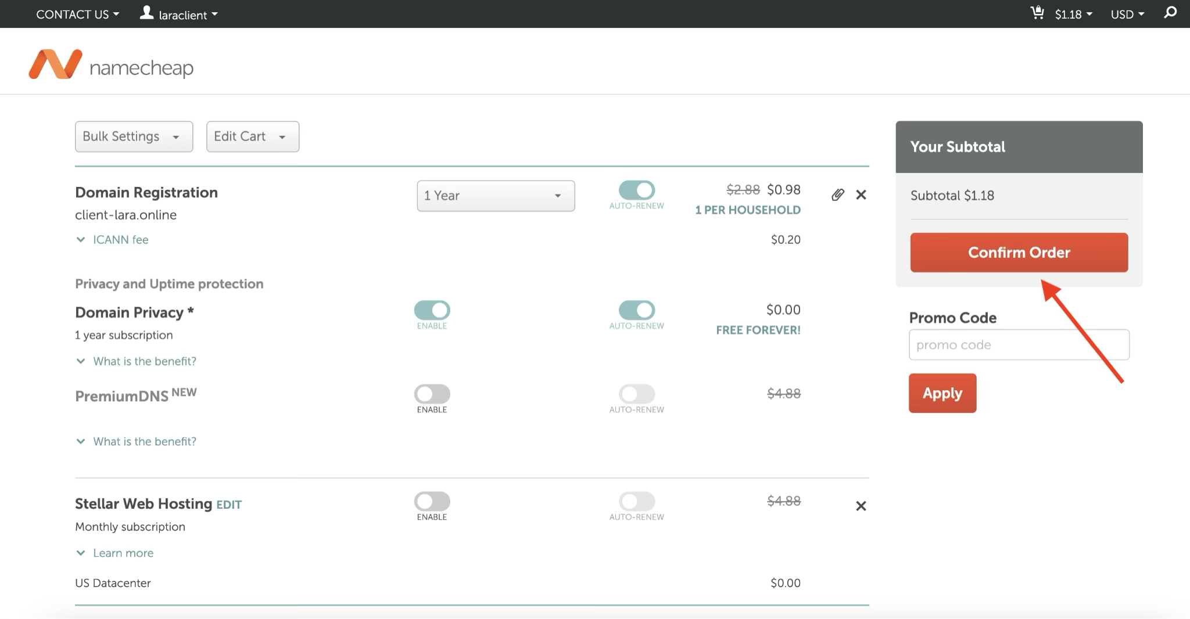
Task: Expand the ICANN fee details
Action: point(120,240)
